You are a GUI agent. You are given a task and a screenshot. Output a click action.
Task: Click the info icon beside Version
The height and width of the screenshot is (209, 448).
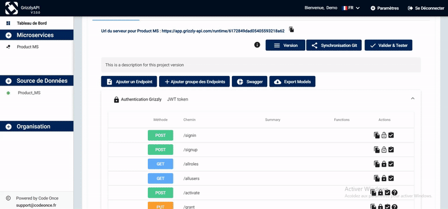[257, 45]
